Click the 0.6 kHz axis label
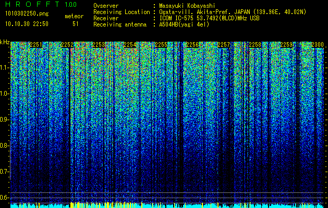 tap(4, 198)
